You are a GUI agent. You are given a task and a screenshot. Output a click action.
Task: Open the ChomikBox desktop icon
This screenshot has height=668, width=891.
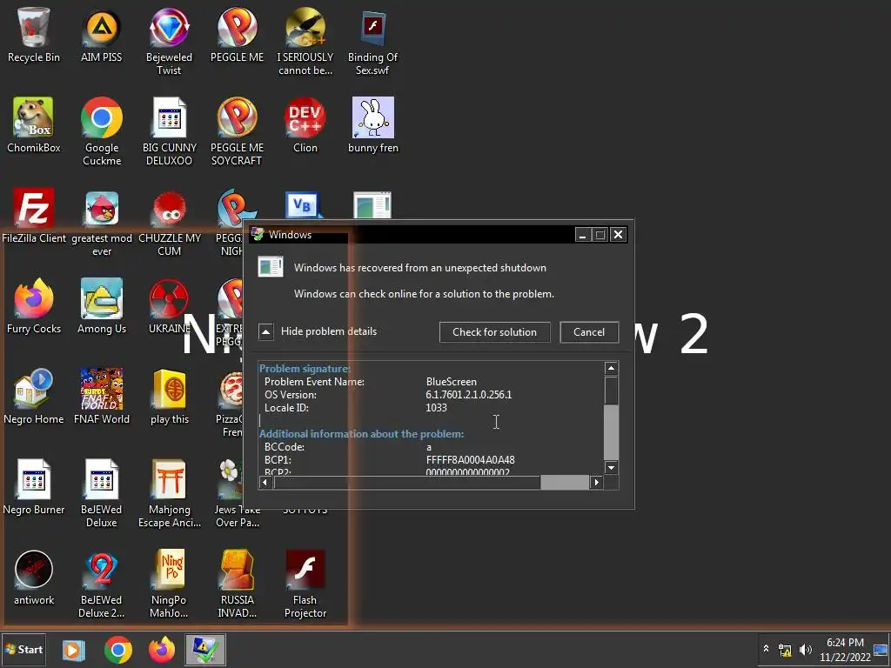coord(34,125)
